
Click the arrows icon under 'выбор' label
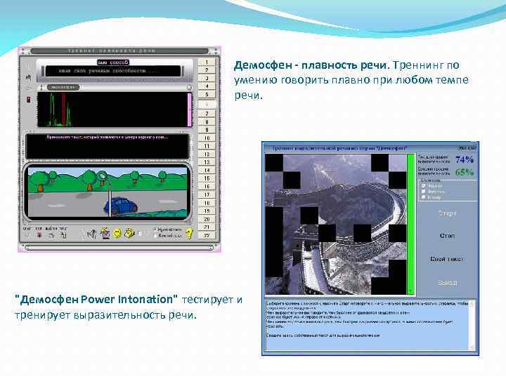click(51, 236)
